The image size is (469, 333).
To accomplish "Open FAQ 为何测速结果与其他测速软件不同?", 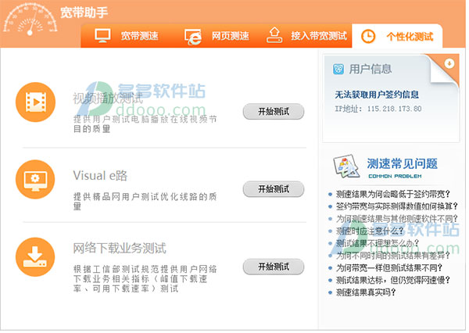I will [396, 218].
